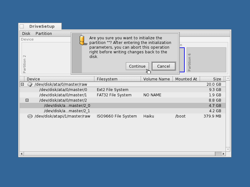Click the FAT32 File System cell
The width and height of the screenshot is (250, 187).
pos(114,95)
